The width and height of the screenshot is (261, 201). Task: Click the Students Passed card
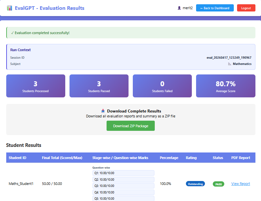[x=99, y=86]
